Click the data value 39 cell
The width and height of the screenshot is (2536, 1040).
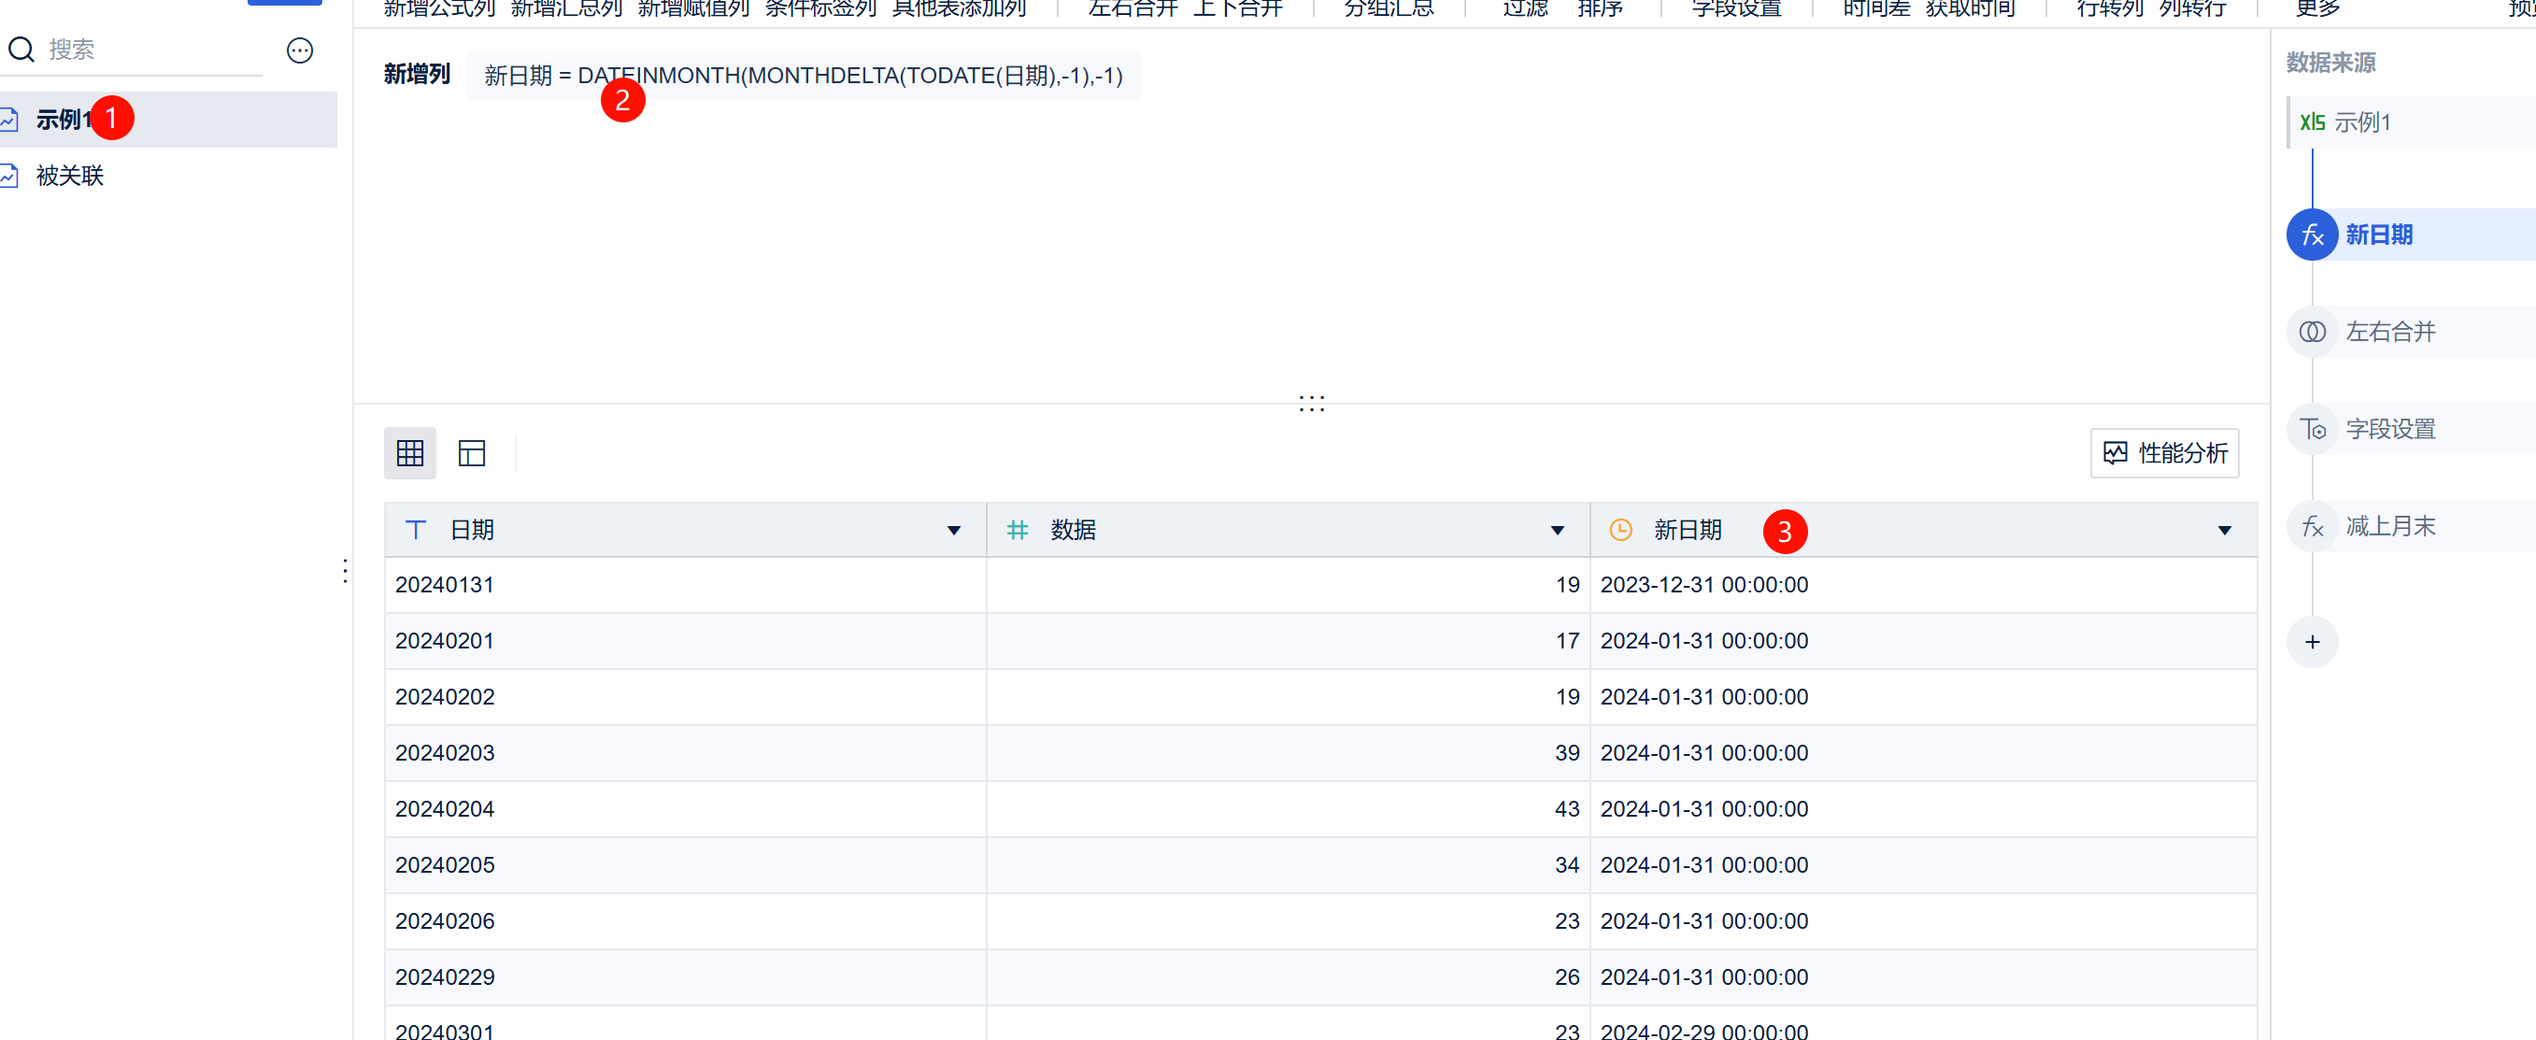click(x=1288, y=753)
